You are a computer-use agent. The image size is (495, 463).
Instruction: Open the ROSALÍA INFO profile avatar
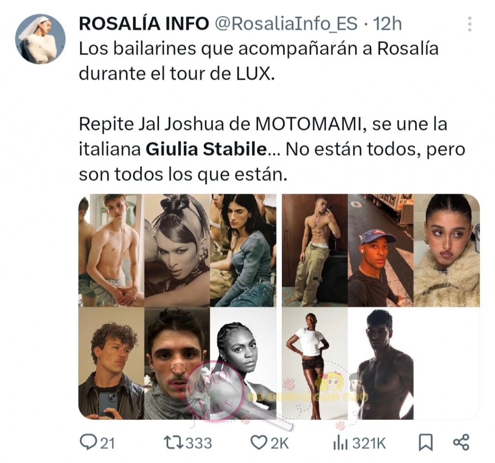pyautogui.click(x=41, y=39)
